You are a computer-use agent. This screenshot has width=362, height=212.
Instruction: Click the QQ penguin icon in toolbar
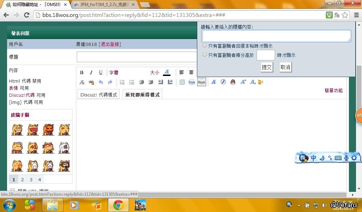coord(233,82)
